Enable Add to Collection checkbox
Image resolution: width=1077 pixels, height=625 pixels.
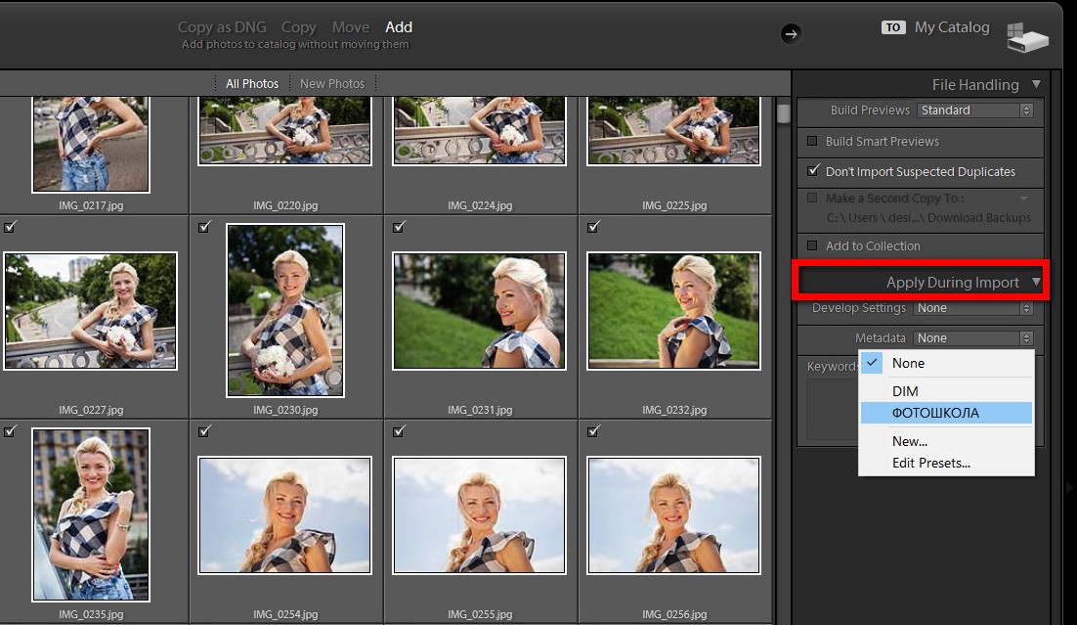812,246
